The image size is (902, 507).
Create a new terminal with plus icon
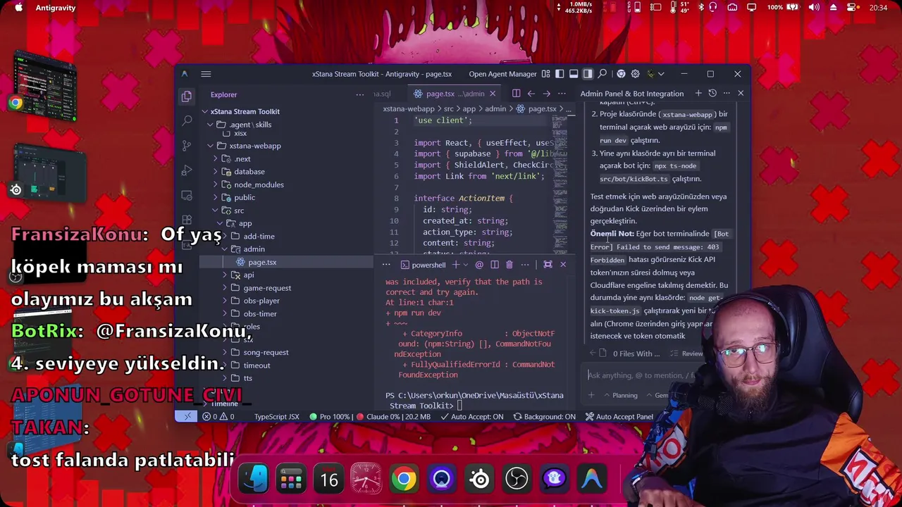455,265
